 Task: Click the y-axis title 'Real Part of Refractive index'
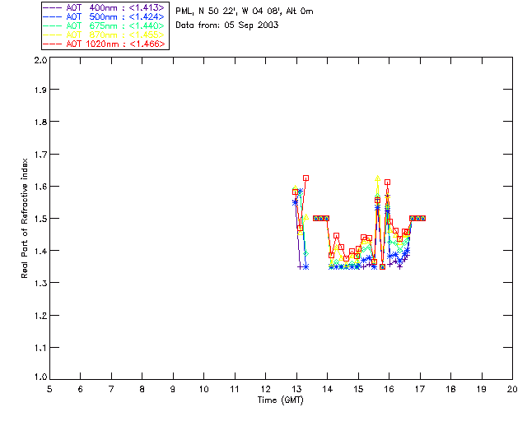coord(25,218)
